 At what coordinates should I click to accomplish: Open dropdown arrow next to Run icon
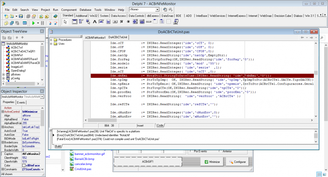tap(38, 23)
